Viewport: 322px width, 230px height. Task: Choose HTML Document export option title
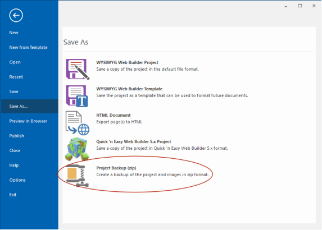point(114,116)
